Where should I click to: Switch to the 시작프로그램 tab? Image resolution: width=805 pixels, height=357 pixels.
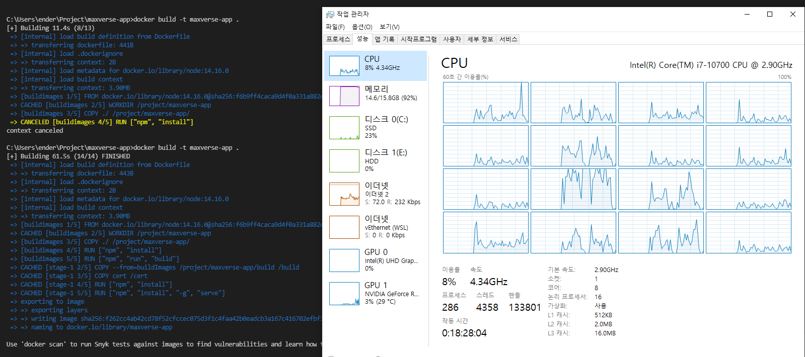(419, 39)
